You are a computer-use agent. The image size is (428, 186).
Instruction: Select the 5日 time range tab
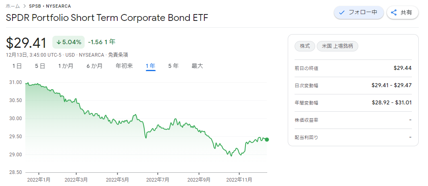point(40,66)
